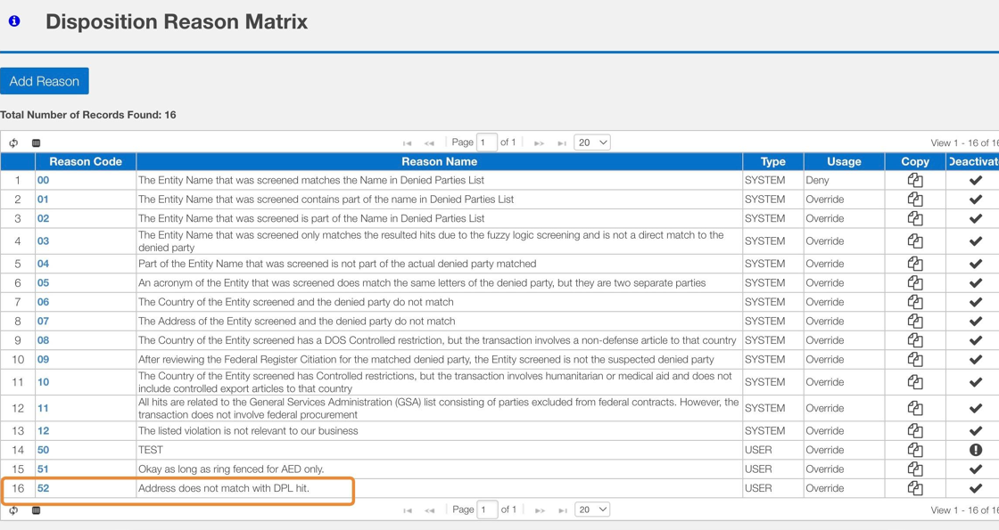Open reason code 00 link

43,180
